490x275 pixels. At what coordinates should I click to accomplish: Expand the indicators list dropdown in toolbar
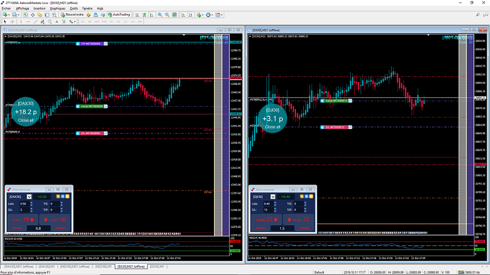click(x=203, y=15)
